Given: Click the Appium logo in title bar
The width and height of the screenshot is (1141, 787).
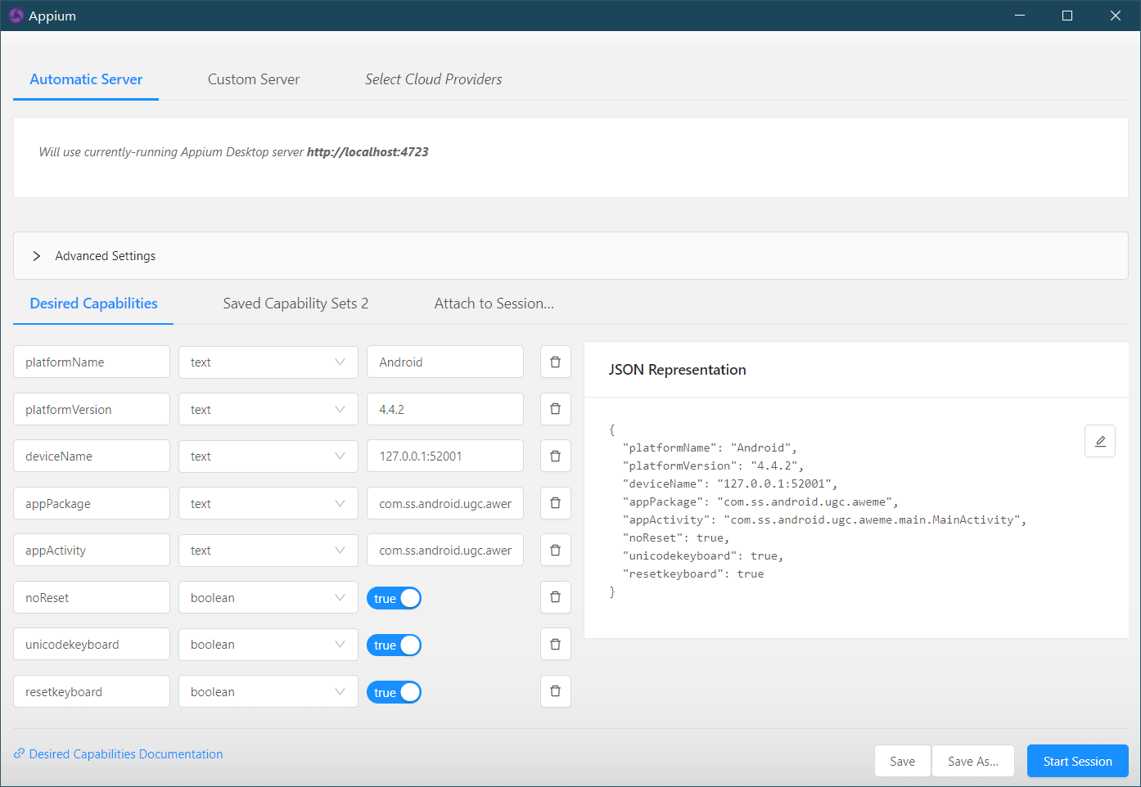Looking at the screenshot, I should (x=16, y=16).
